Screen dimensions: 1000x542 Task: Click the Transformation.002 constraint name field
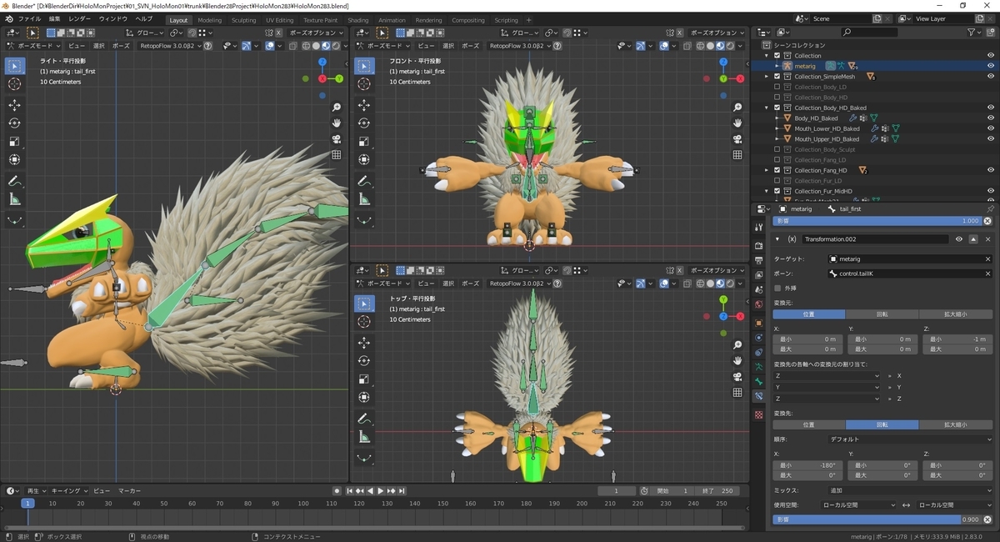pyautogui.click(x=874, y=239)
